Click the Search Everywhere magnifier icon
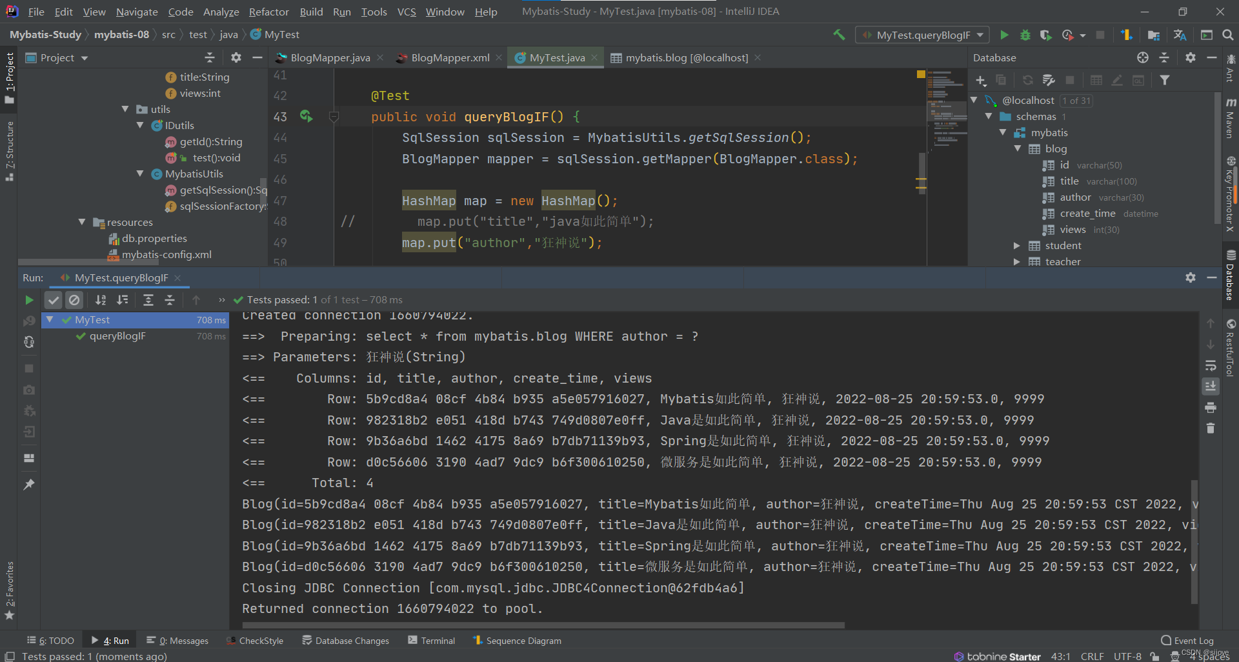 (x=1228, y=35)
